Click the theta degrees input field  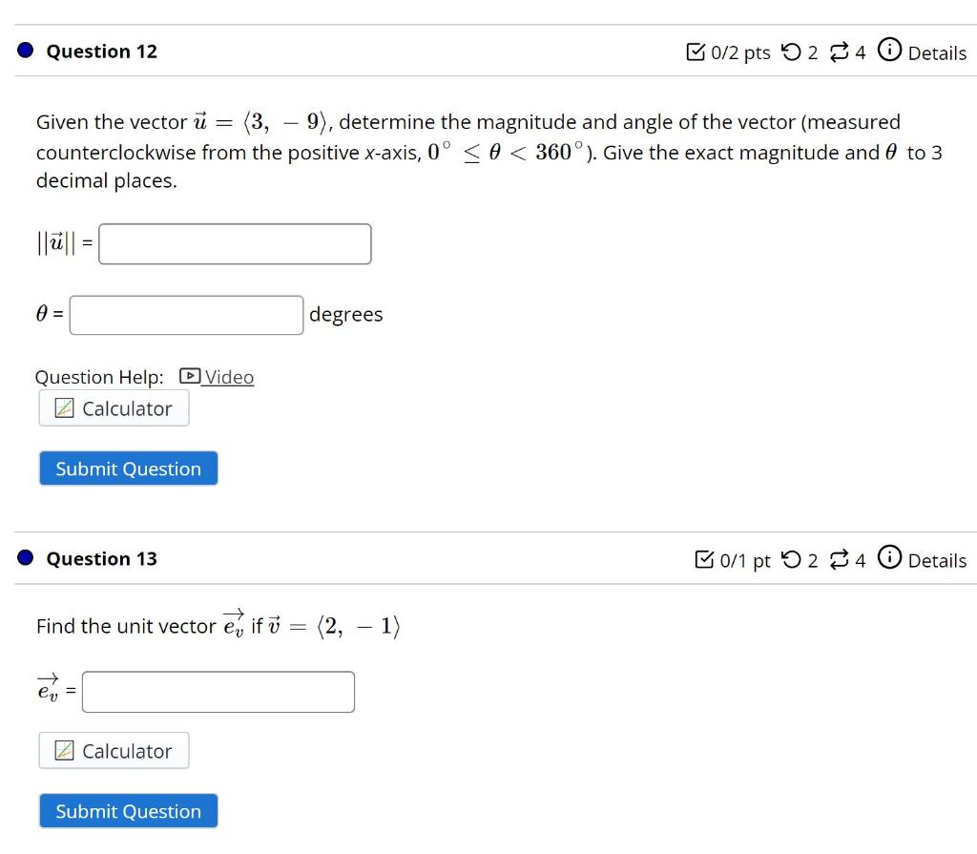[x=185, y=314]
